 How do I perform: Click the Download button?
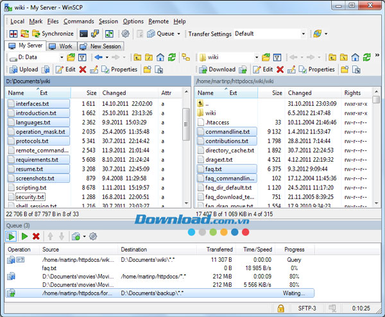(x=218, y=69)
